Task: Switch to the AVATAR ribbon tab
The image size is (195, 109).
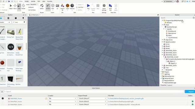Action: pos(33,1)
